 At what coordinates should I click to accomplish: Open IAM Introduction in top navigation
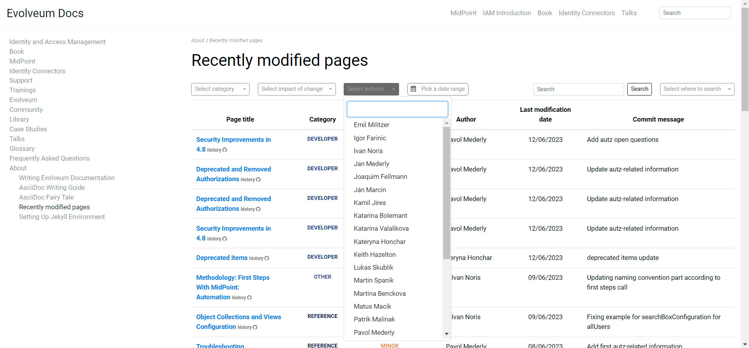(x=507, y=13)
